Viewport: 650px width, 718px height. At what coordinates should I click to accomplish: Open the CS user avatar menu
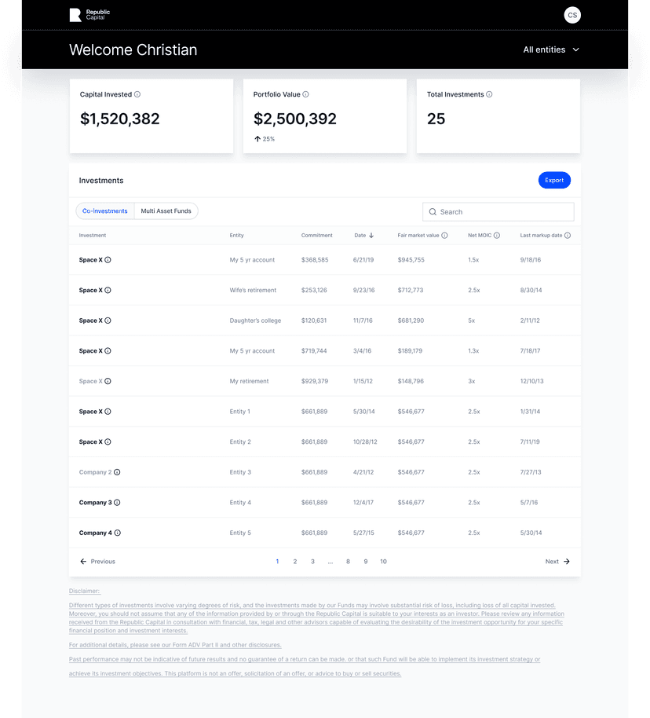(x=572, y=15)
